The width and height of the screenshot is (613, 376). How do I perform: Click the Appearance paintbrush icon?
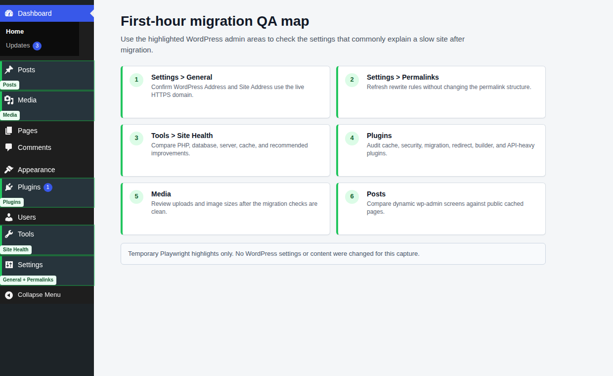pos(9,170)
